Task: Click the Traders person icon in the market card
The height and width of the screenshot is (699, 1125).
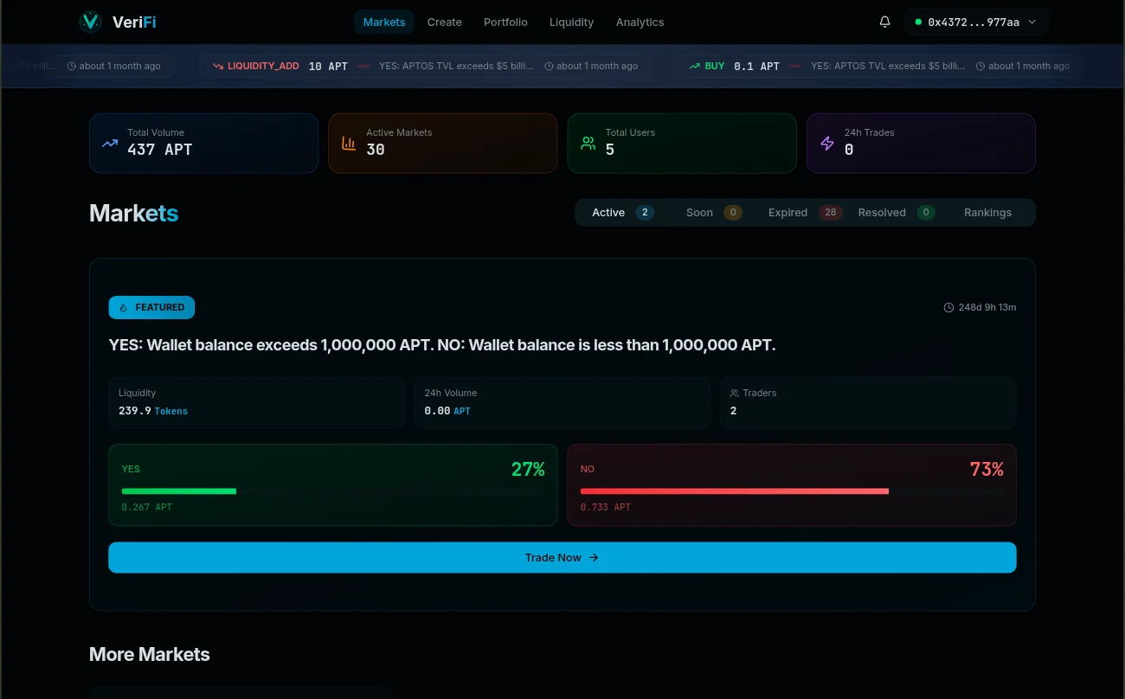Action: coord(734,392)
